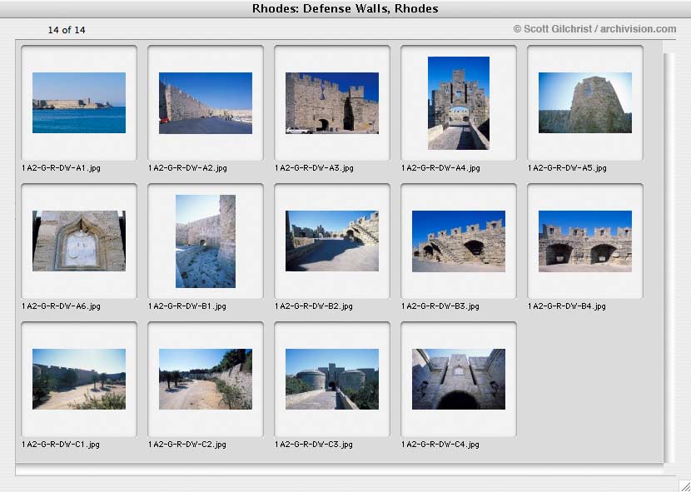Click filename 1A2-G-R-DW-B3.jpg

[440, 306]
